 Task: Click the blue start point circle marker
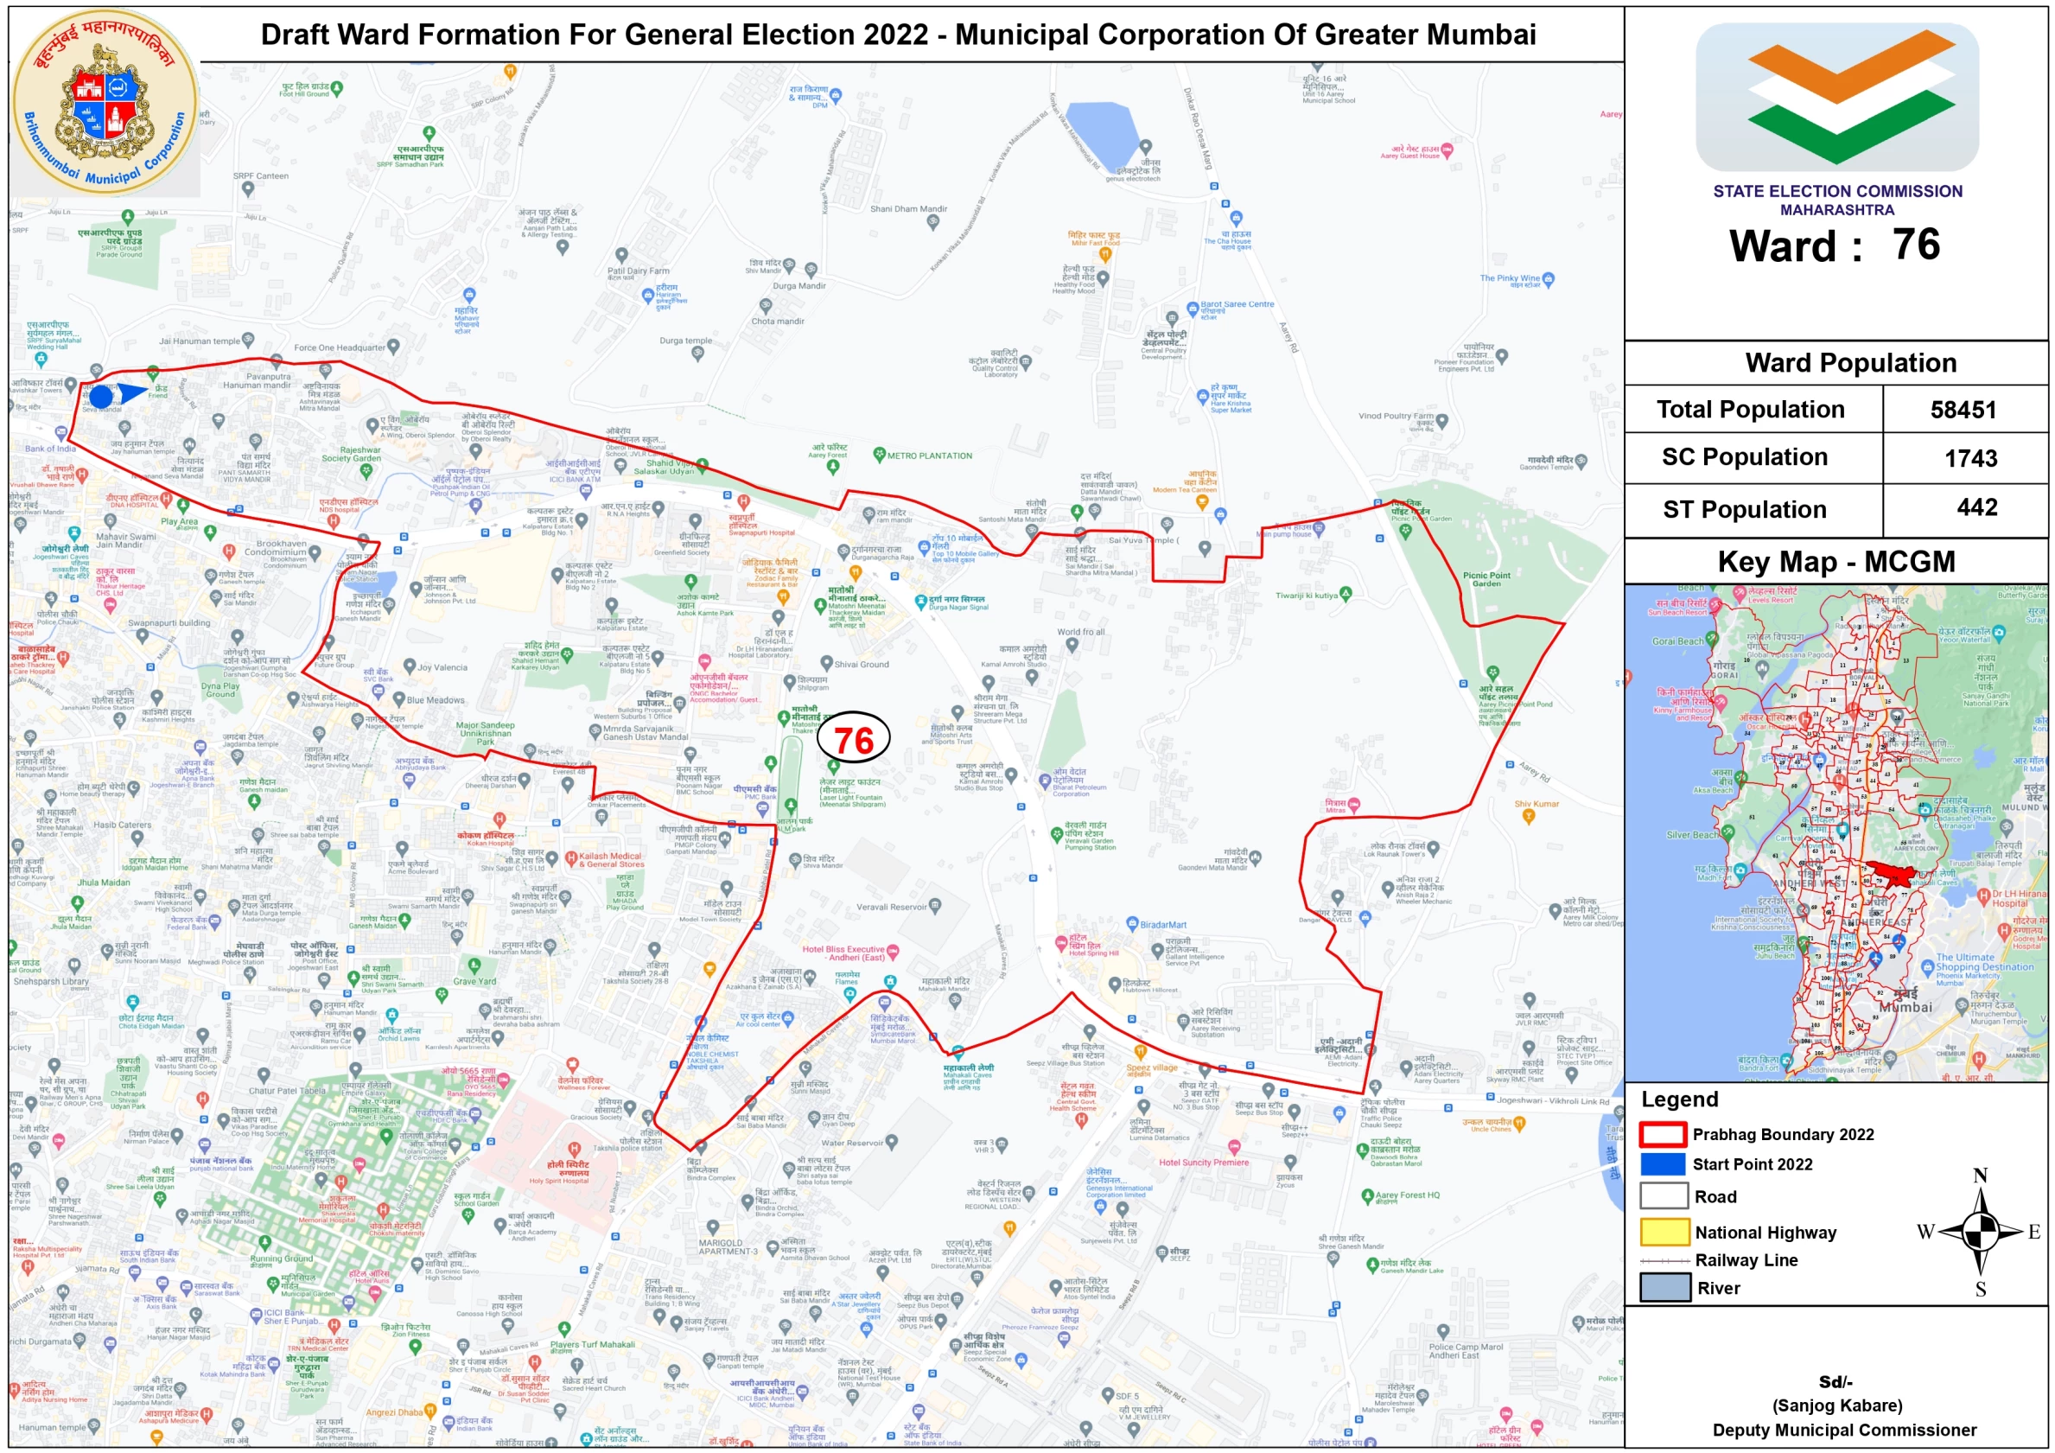(101, 397)
